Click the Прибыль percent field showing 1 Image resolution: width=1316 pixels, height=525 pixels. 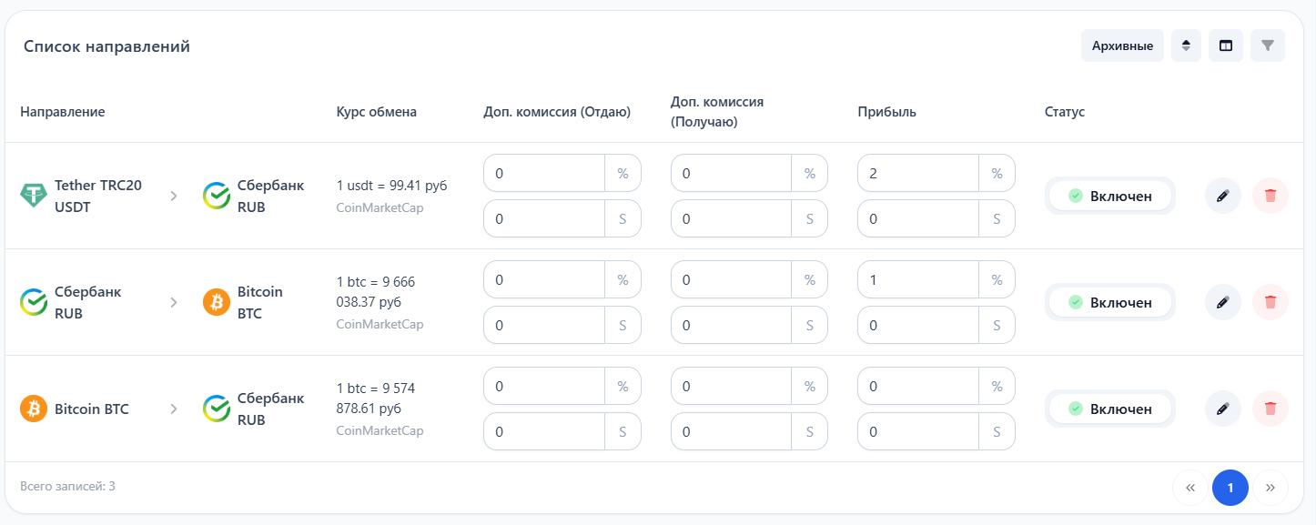point(917,279)
